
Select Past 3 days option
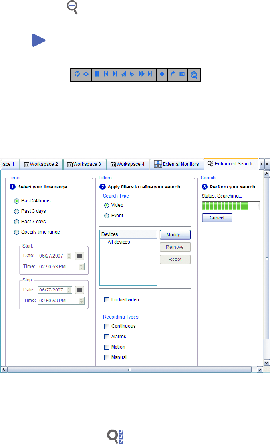point(16,212)
